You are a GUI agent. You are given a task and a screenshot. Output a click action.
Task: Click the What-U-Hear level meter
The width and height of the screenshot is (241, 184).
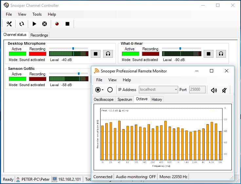pyautogui.click(x=182, y=54)
